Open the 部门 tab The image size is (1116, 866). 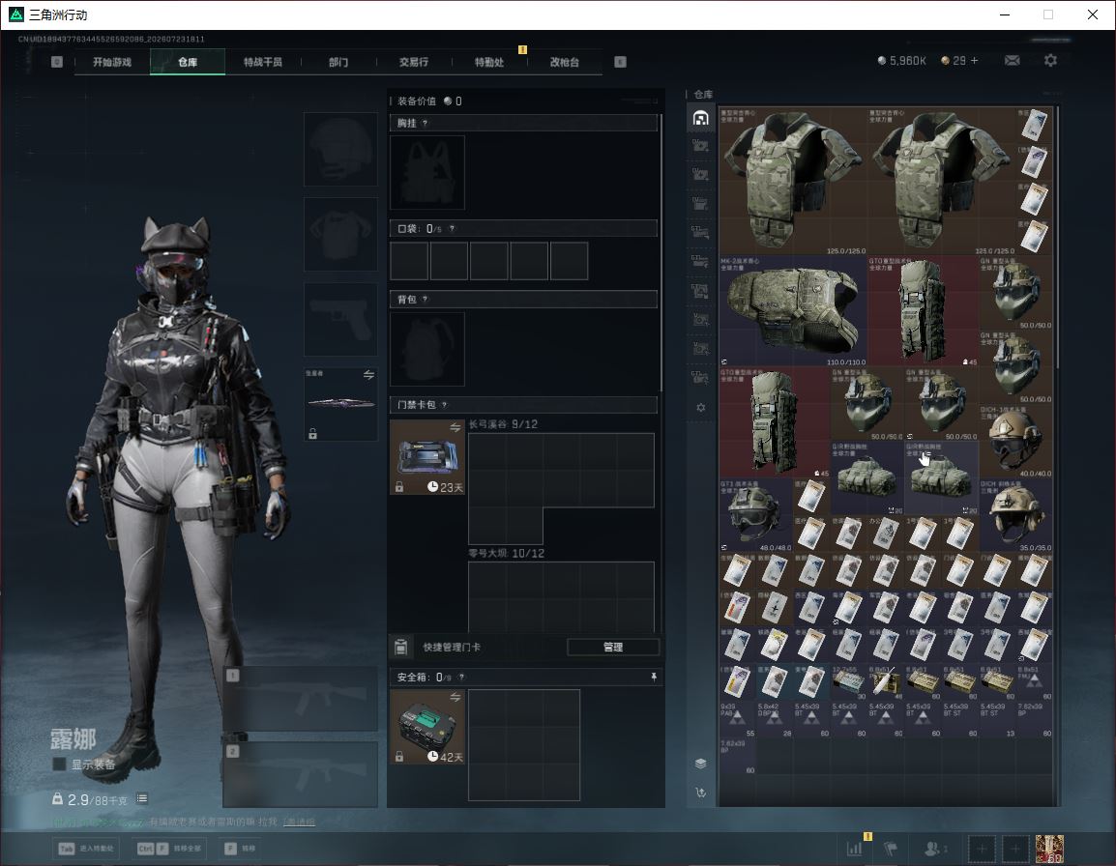338,62
